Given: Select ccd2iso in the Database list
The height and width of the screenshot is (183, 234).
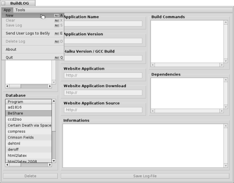Looking at the screenshot, I should (28, 119).
